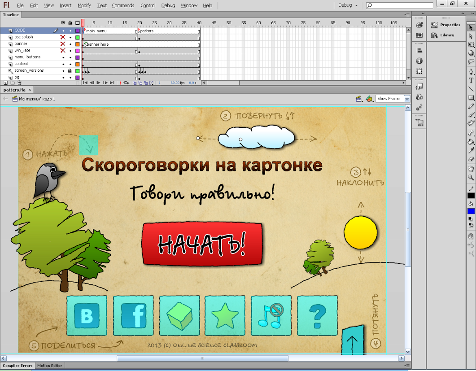Viewport: 476px width, 371px height.
Task: Open the Motion Presets panel icon
Action: 419,108
